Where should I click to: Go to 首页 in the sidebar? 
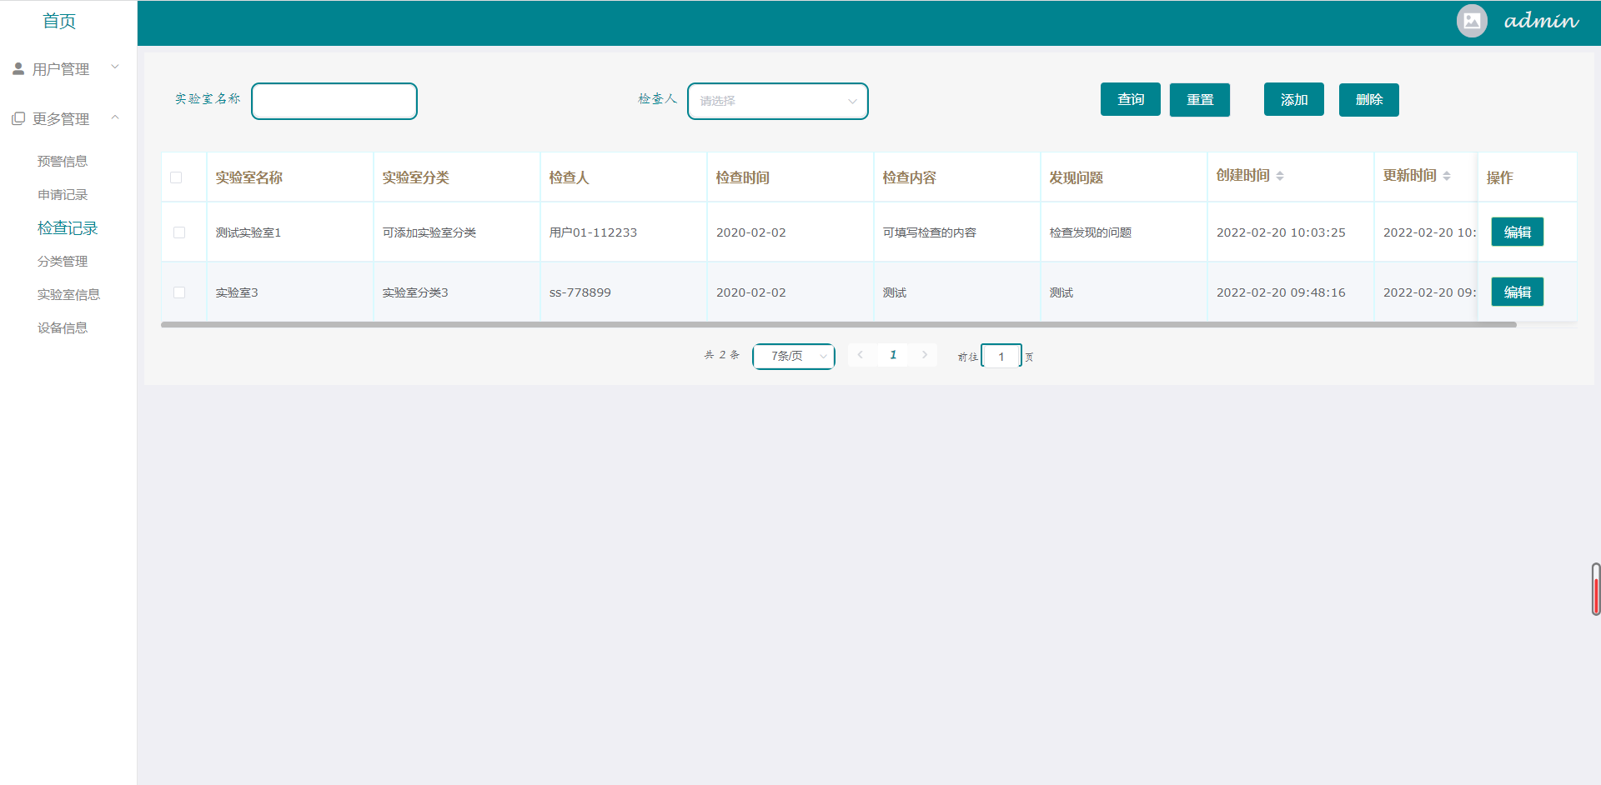coord(59,21)
